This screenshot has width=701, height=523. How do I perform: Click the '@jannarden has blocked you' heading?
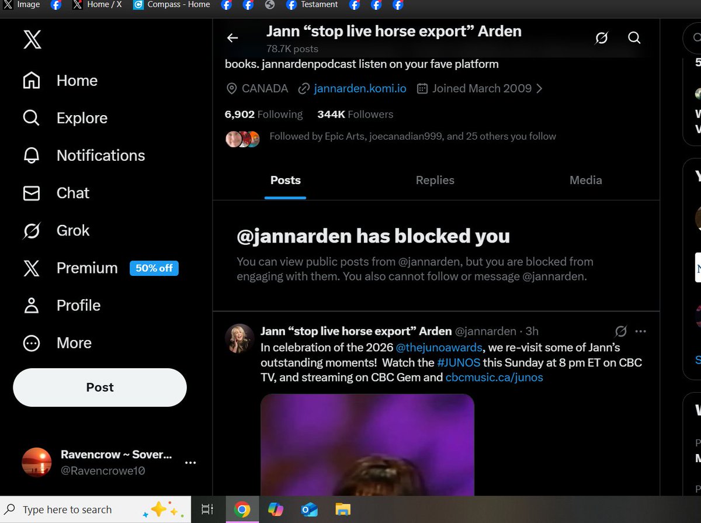pyautogui.click(x=373, y=236)
